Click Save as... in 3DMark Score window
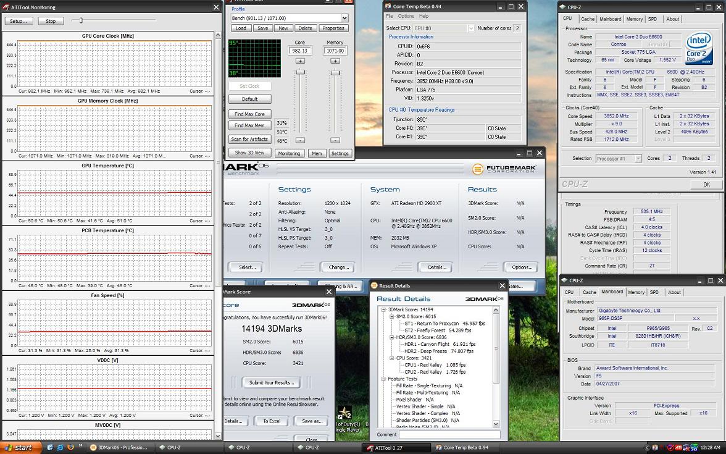 click(x=312, y=421)
